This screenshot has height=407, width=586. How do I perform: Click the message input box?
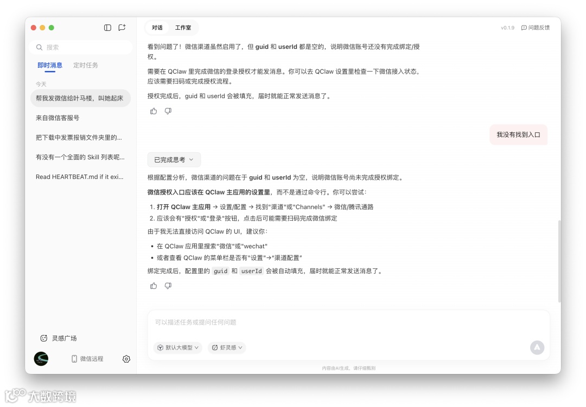[348, 322]
